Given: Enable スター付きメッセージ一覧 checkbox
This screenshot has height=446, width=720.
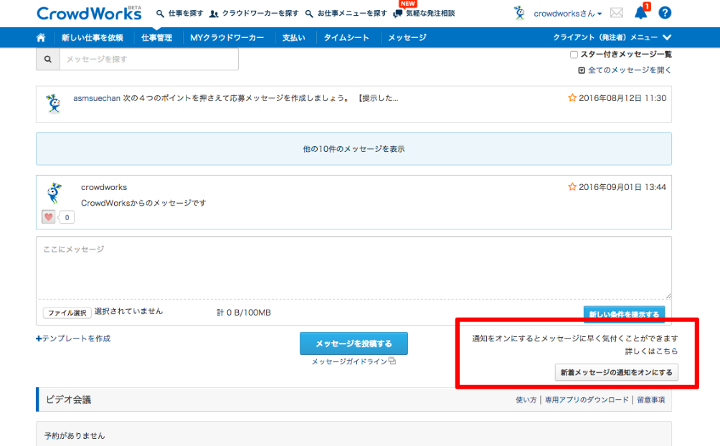Looking at the screenshot, I should pyautogui.click(x=574, y=54).
